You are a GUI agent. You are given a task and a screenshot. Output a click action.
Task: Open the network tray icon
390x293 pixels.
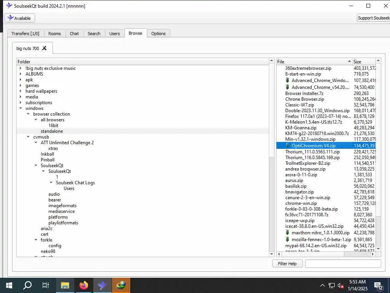click(332, 285)
